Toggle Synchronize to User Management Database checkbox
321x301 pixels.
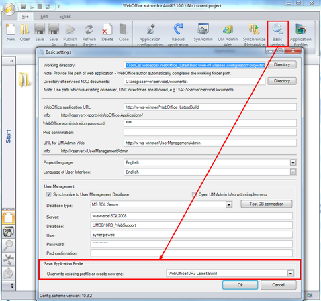pyautogui.click(x=49, y=194)
